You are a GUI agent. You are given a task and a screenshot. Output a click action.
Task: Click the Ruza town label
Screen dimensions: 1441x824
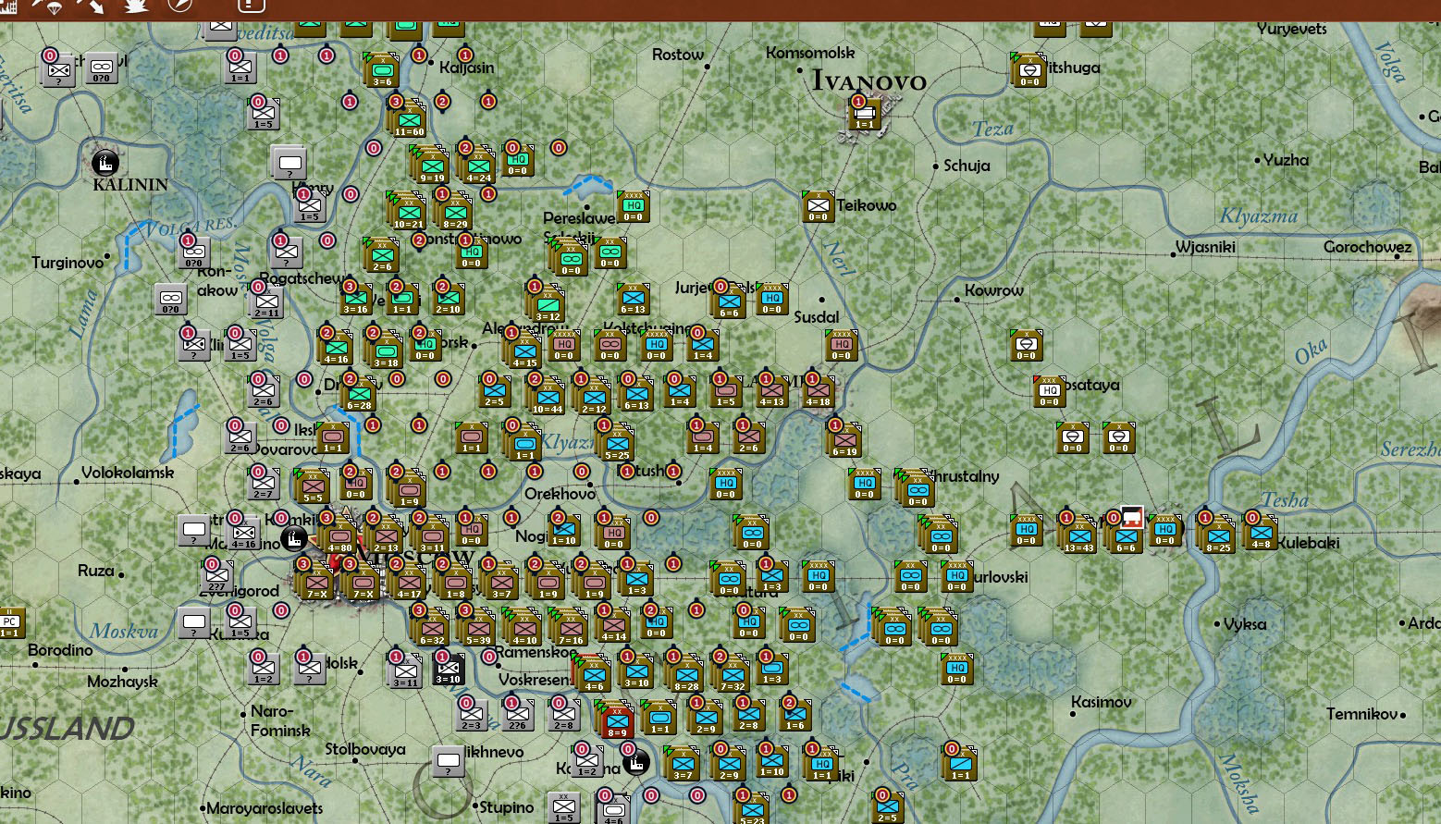tap(95, 571)
